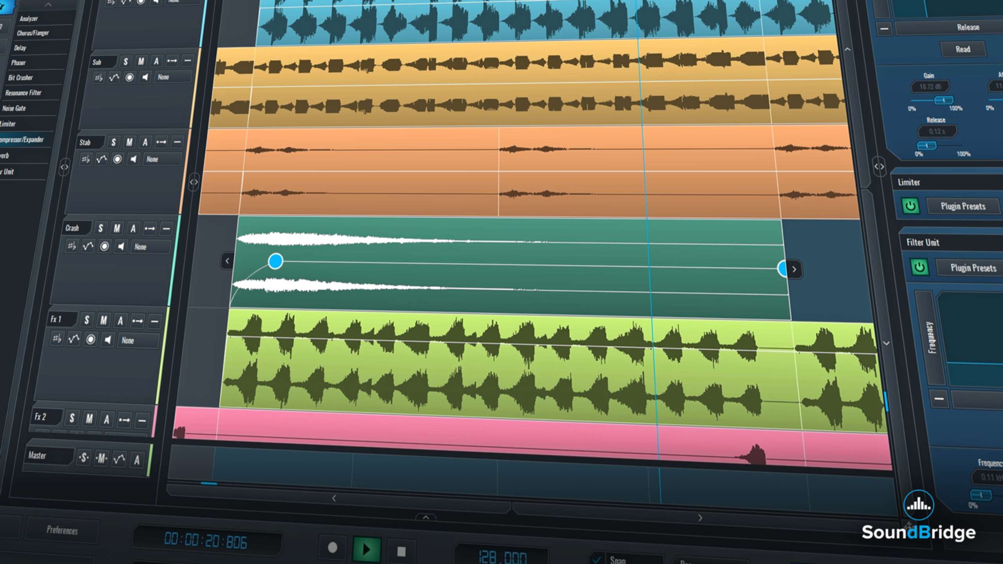Collapse the effects list with the top chevron

pyautogui.click(x=48, y=5)
